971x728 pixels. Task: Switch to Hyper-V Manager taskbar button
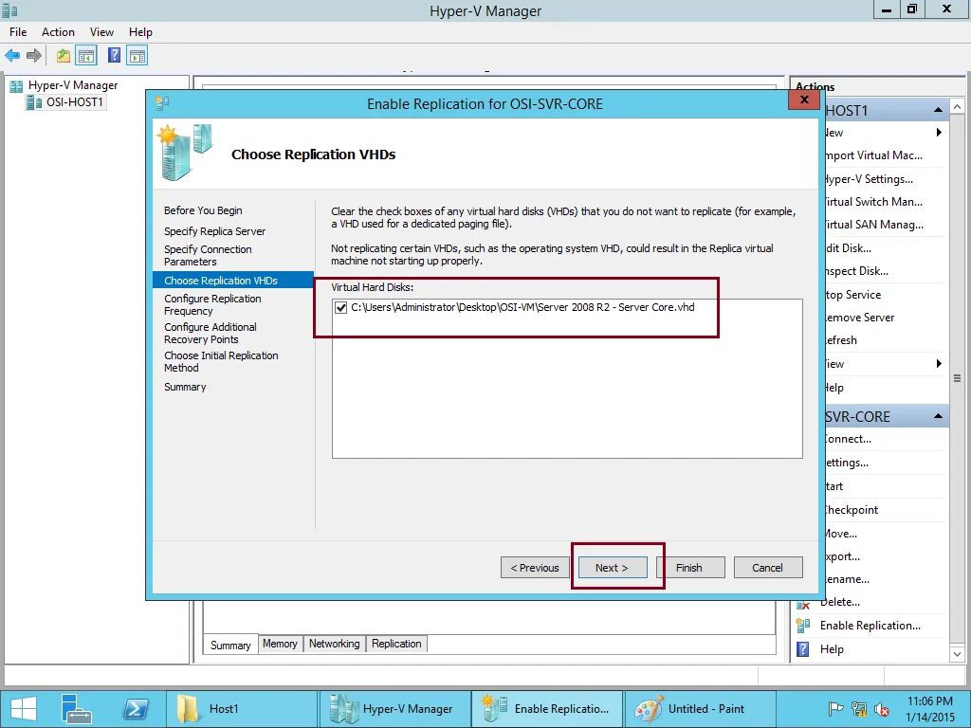point(394,709)
